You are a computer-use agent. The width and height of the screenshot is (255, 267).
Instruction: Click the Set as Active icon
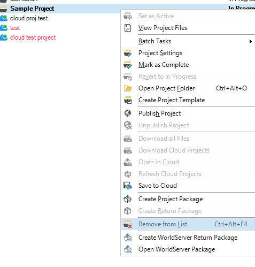click(x=128, y=16)
